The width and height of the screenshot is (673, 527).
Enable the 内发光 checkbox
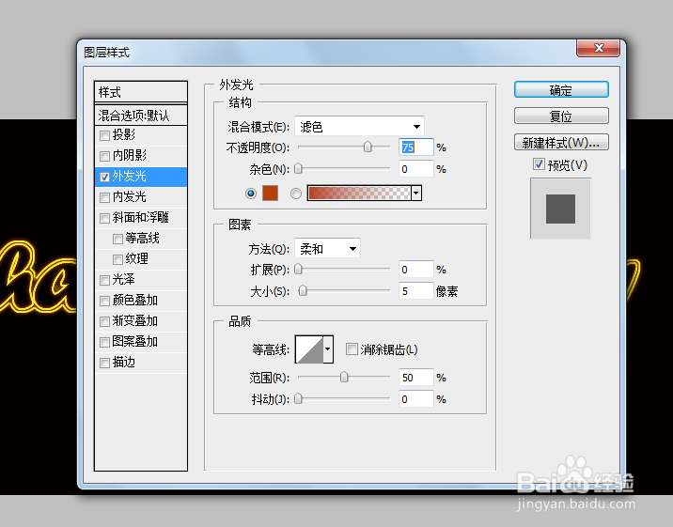coord(104,197)
